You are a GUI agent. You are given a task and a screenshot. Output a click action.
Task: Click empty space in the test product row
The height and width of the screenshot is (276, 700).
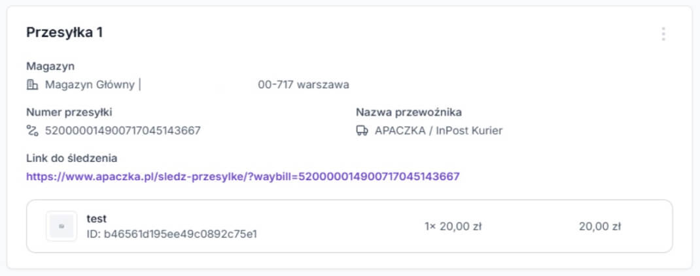coord(340,226)
